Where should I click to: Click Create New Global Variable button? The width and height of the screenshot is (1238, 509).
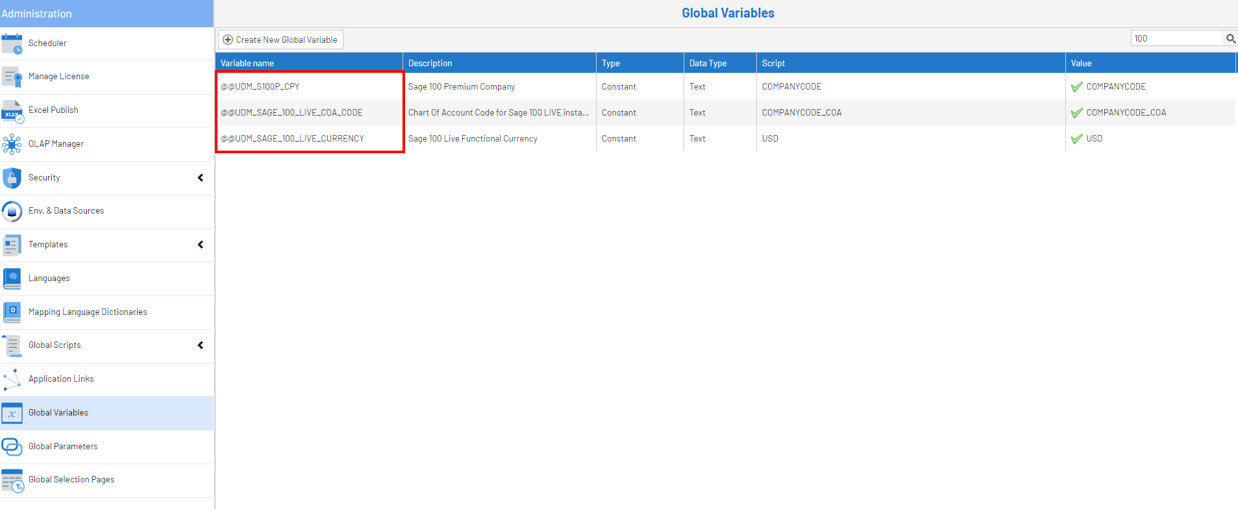coord(280,40)
